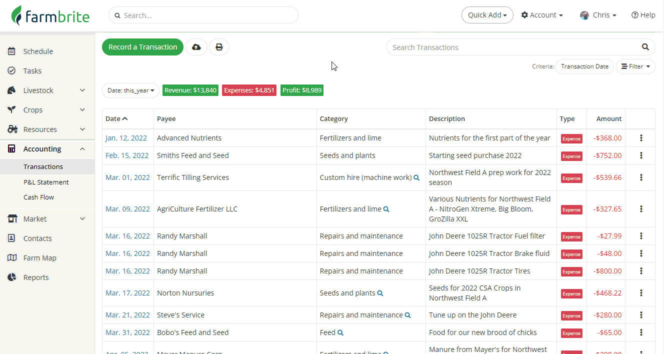Viewport: 664px width, 354px height.
Task: Open the three-dot menu for Steve's Service row
Action: [x=641, y=315]
